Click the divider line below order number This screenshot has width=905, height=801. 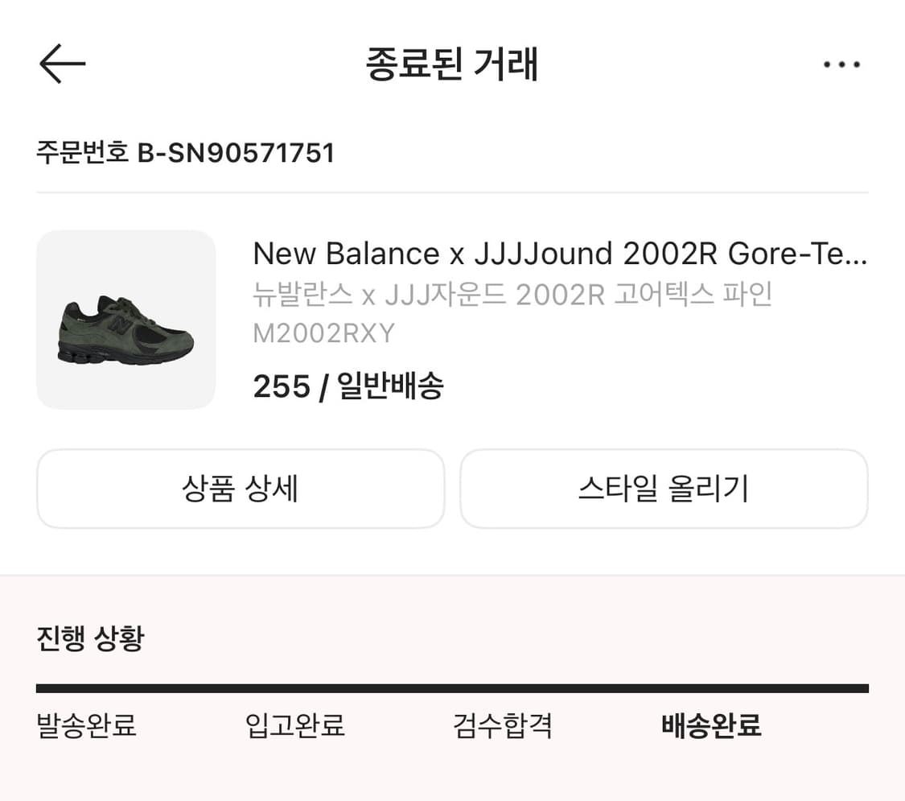(452, 192)
